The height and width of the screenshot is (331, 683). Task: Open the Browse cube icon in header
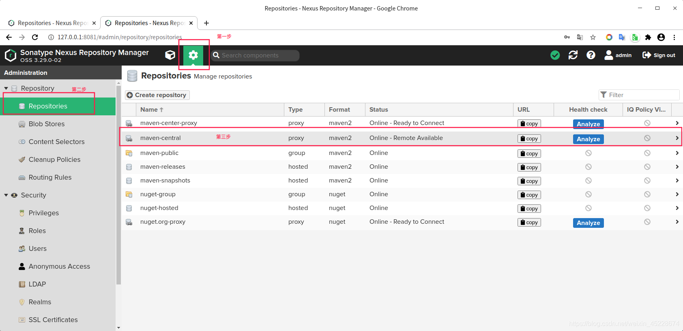pyautogui.click(x=170, y=55)
